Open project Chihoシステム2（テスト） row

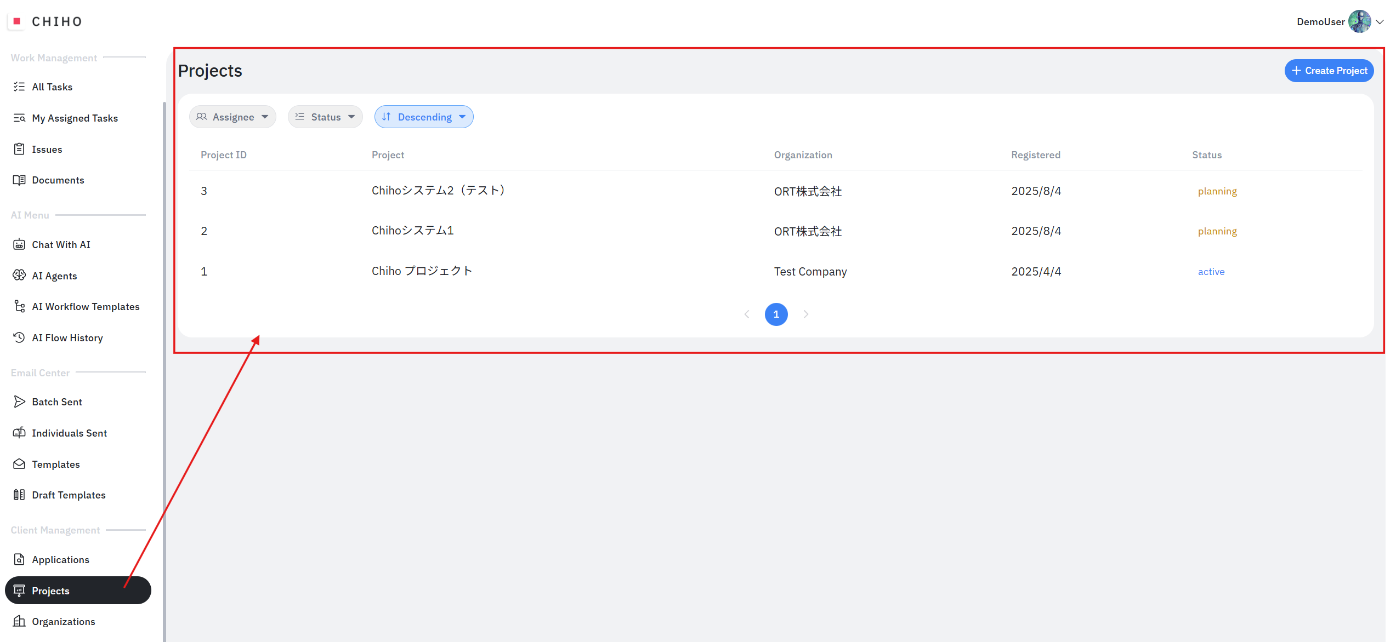coord(438,191)
